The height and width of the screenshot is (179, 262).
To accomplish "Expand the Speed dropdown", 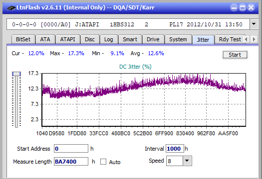I will tap(187, 161).
